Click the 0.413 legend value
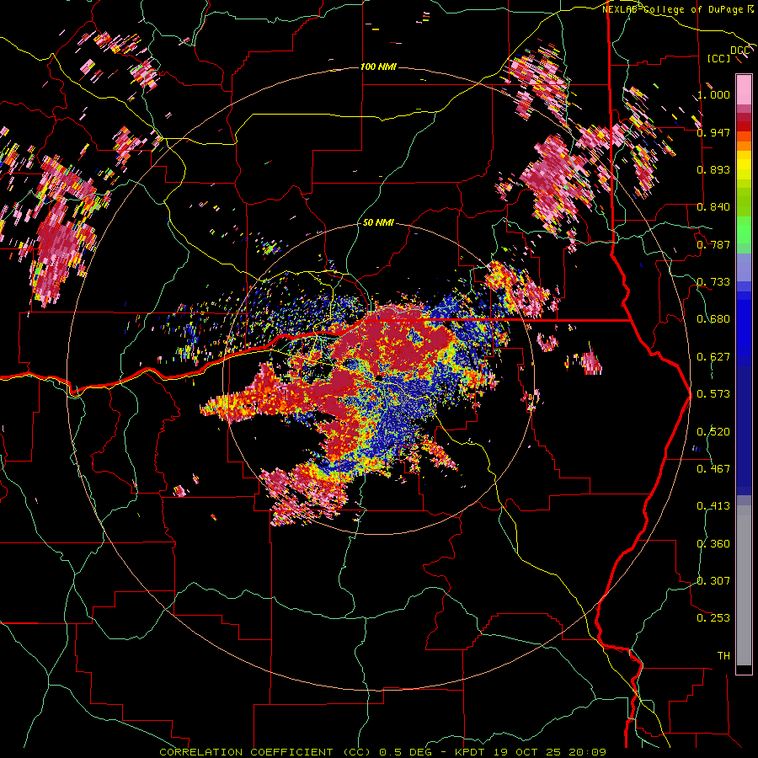 pyautogui.click(x=713, y=506)
